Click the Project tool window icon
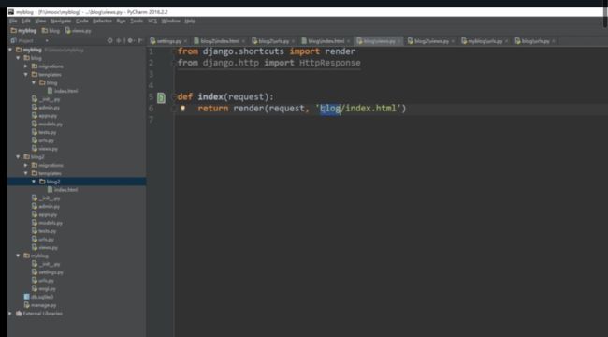This screenshot has width=608, height=337. (14, 41)
